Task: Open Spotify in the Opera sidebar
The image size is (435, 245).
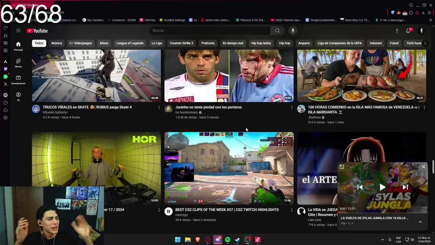Action: coord(5,95)
